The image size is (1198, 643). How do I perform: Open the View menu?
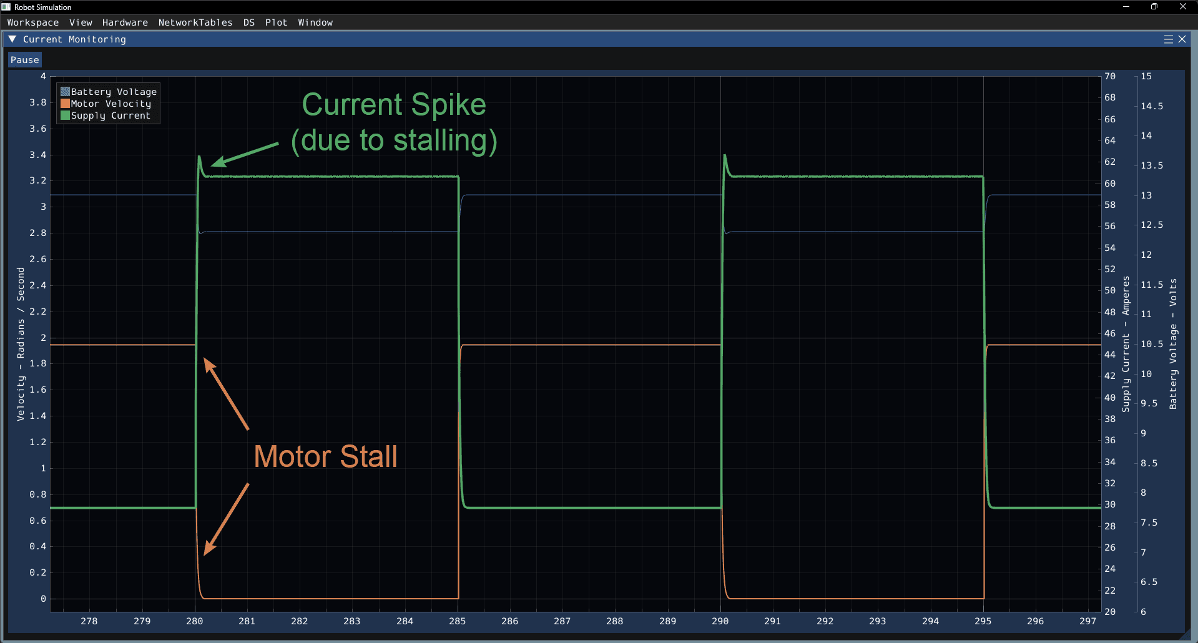tap(81, 22)
